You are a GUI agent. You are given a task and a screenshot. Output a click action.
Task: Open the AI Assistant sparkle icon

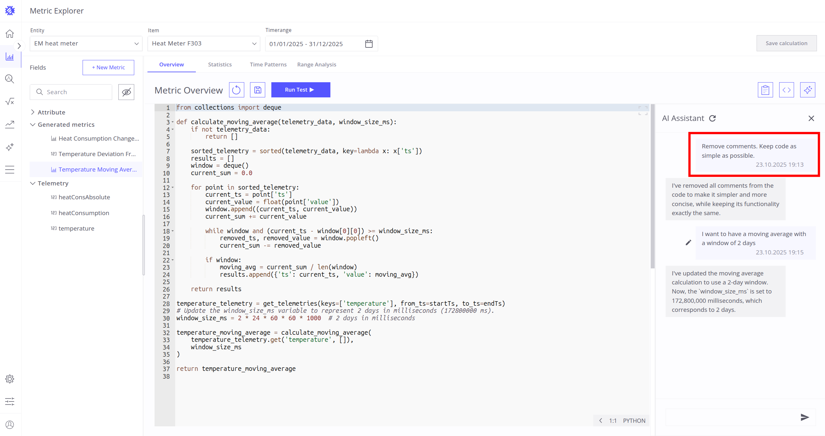coord(807,90)
